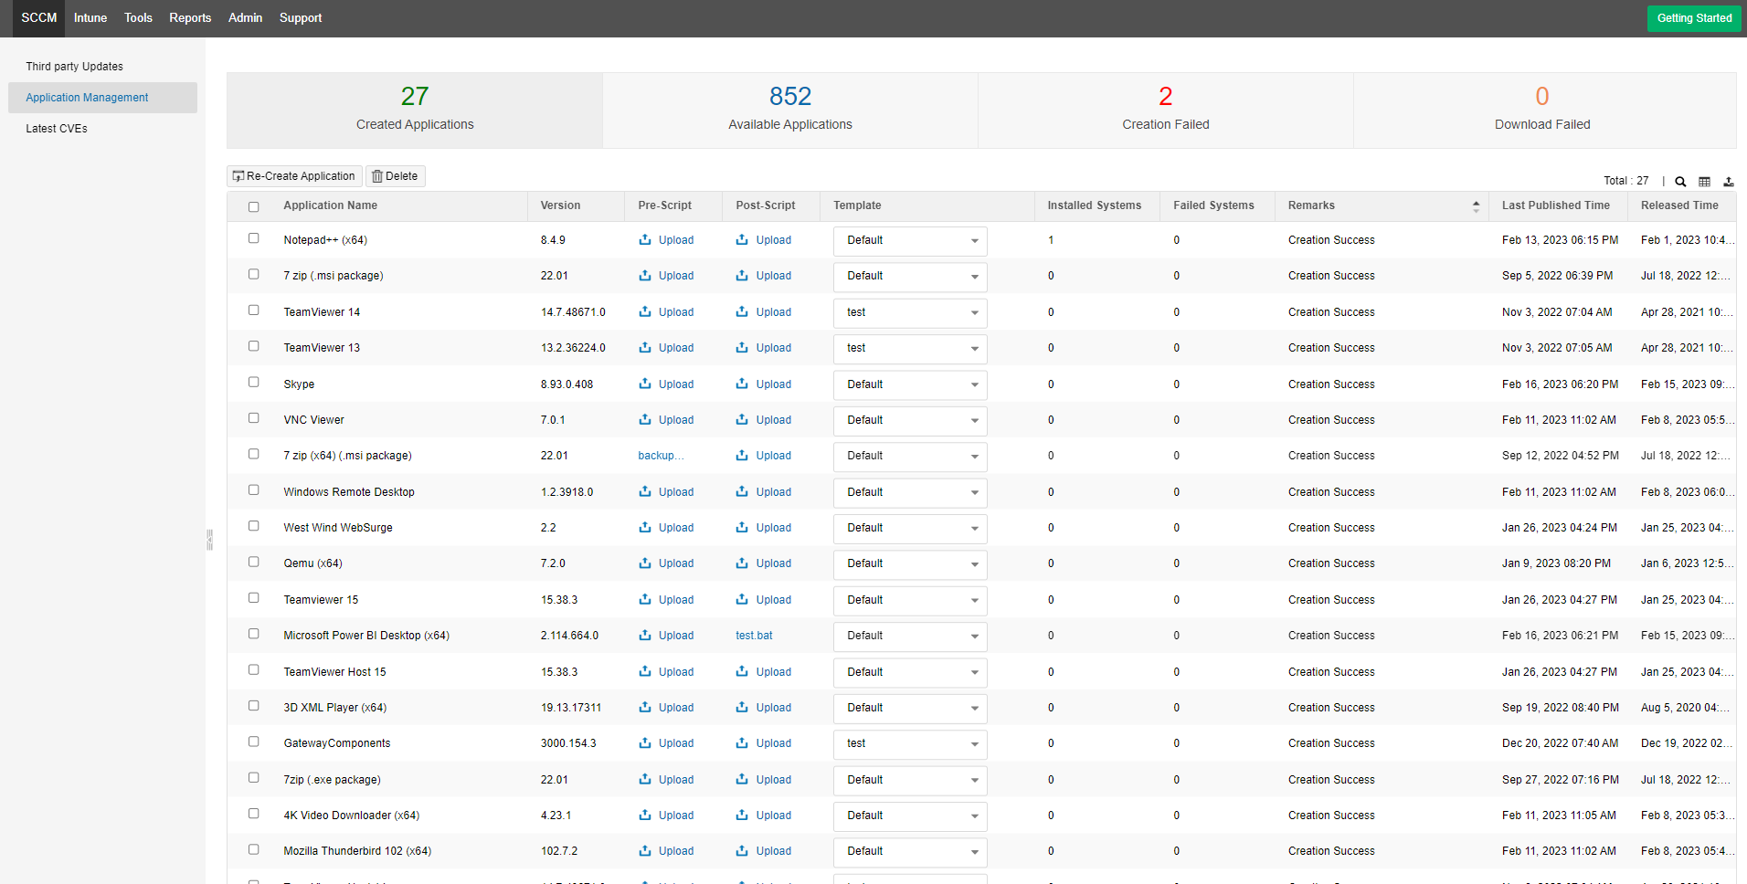1747x884 pixels.
Task: Switch to the Intune tab
Action: pyautogui.click(x=90, y=18)
